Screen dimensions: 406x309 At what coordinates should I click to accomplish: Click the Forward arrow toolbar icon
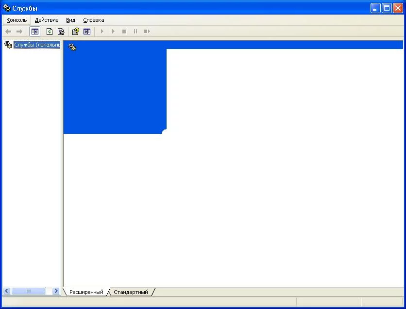tap(19, 32)
